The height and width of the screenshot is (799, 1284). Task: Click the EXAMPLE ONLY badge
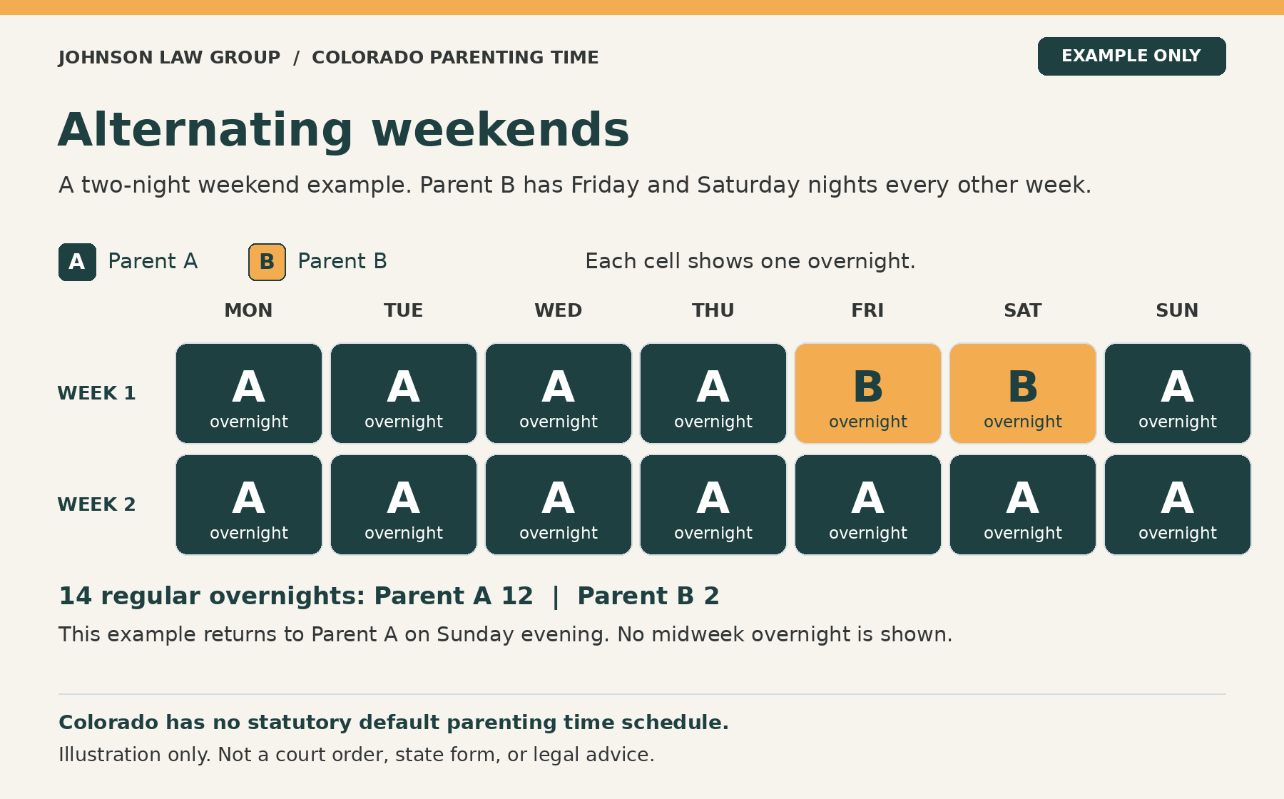click(x=1131, y=56)
